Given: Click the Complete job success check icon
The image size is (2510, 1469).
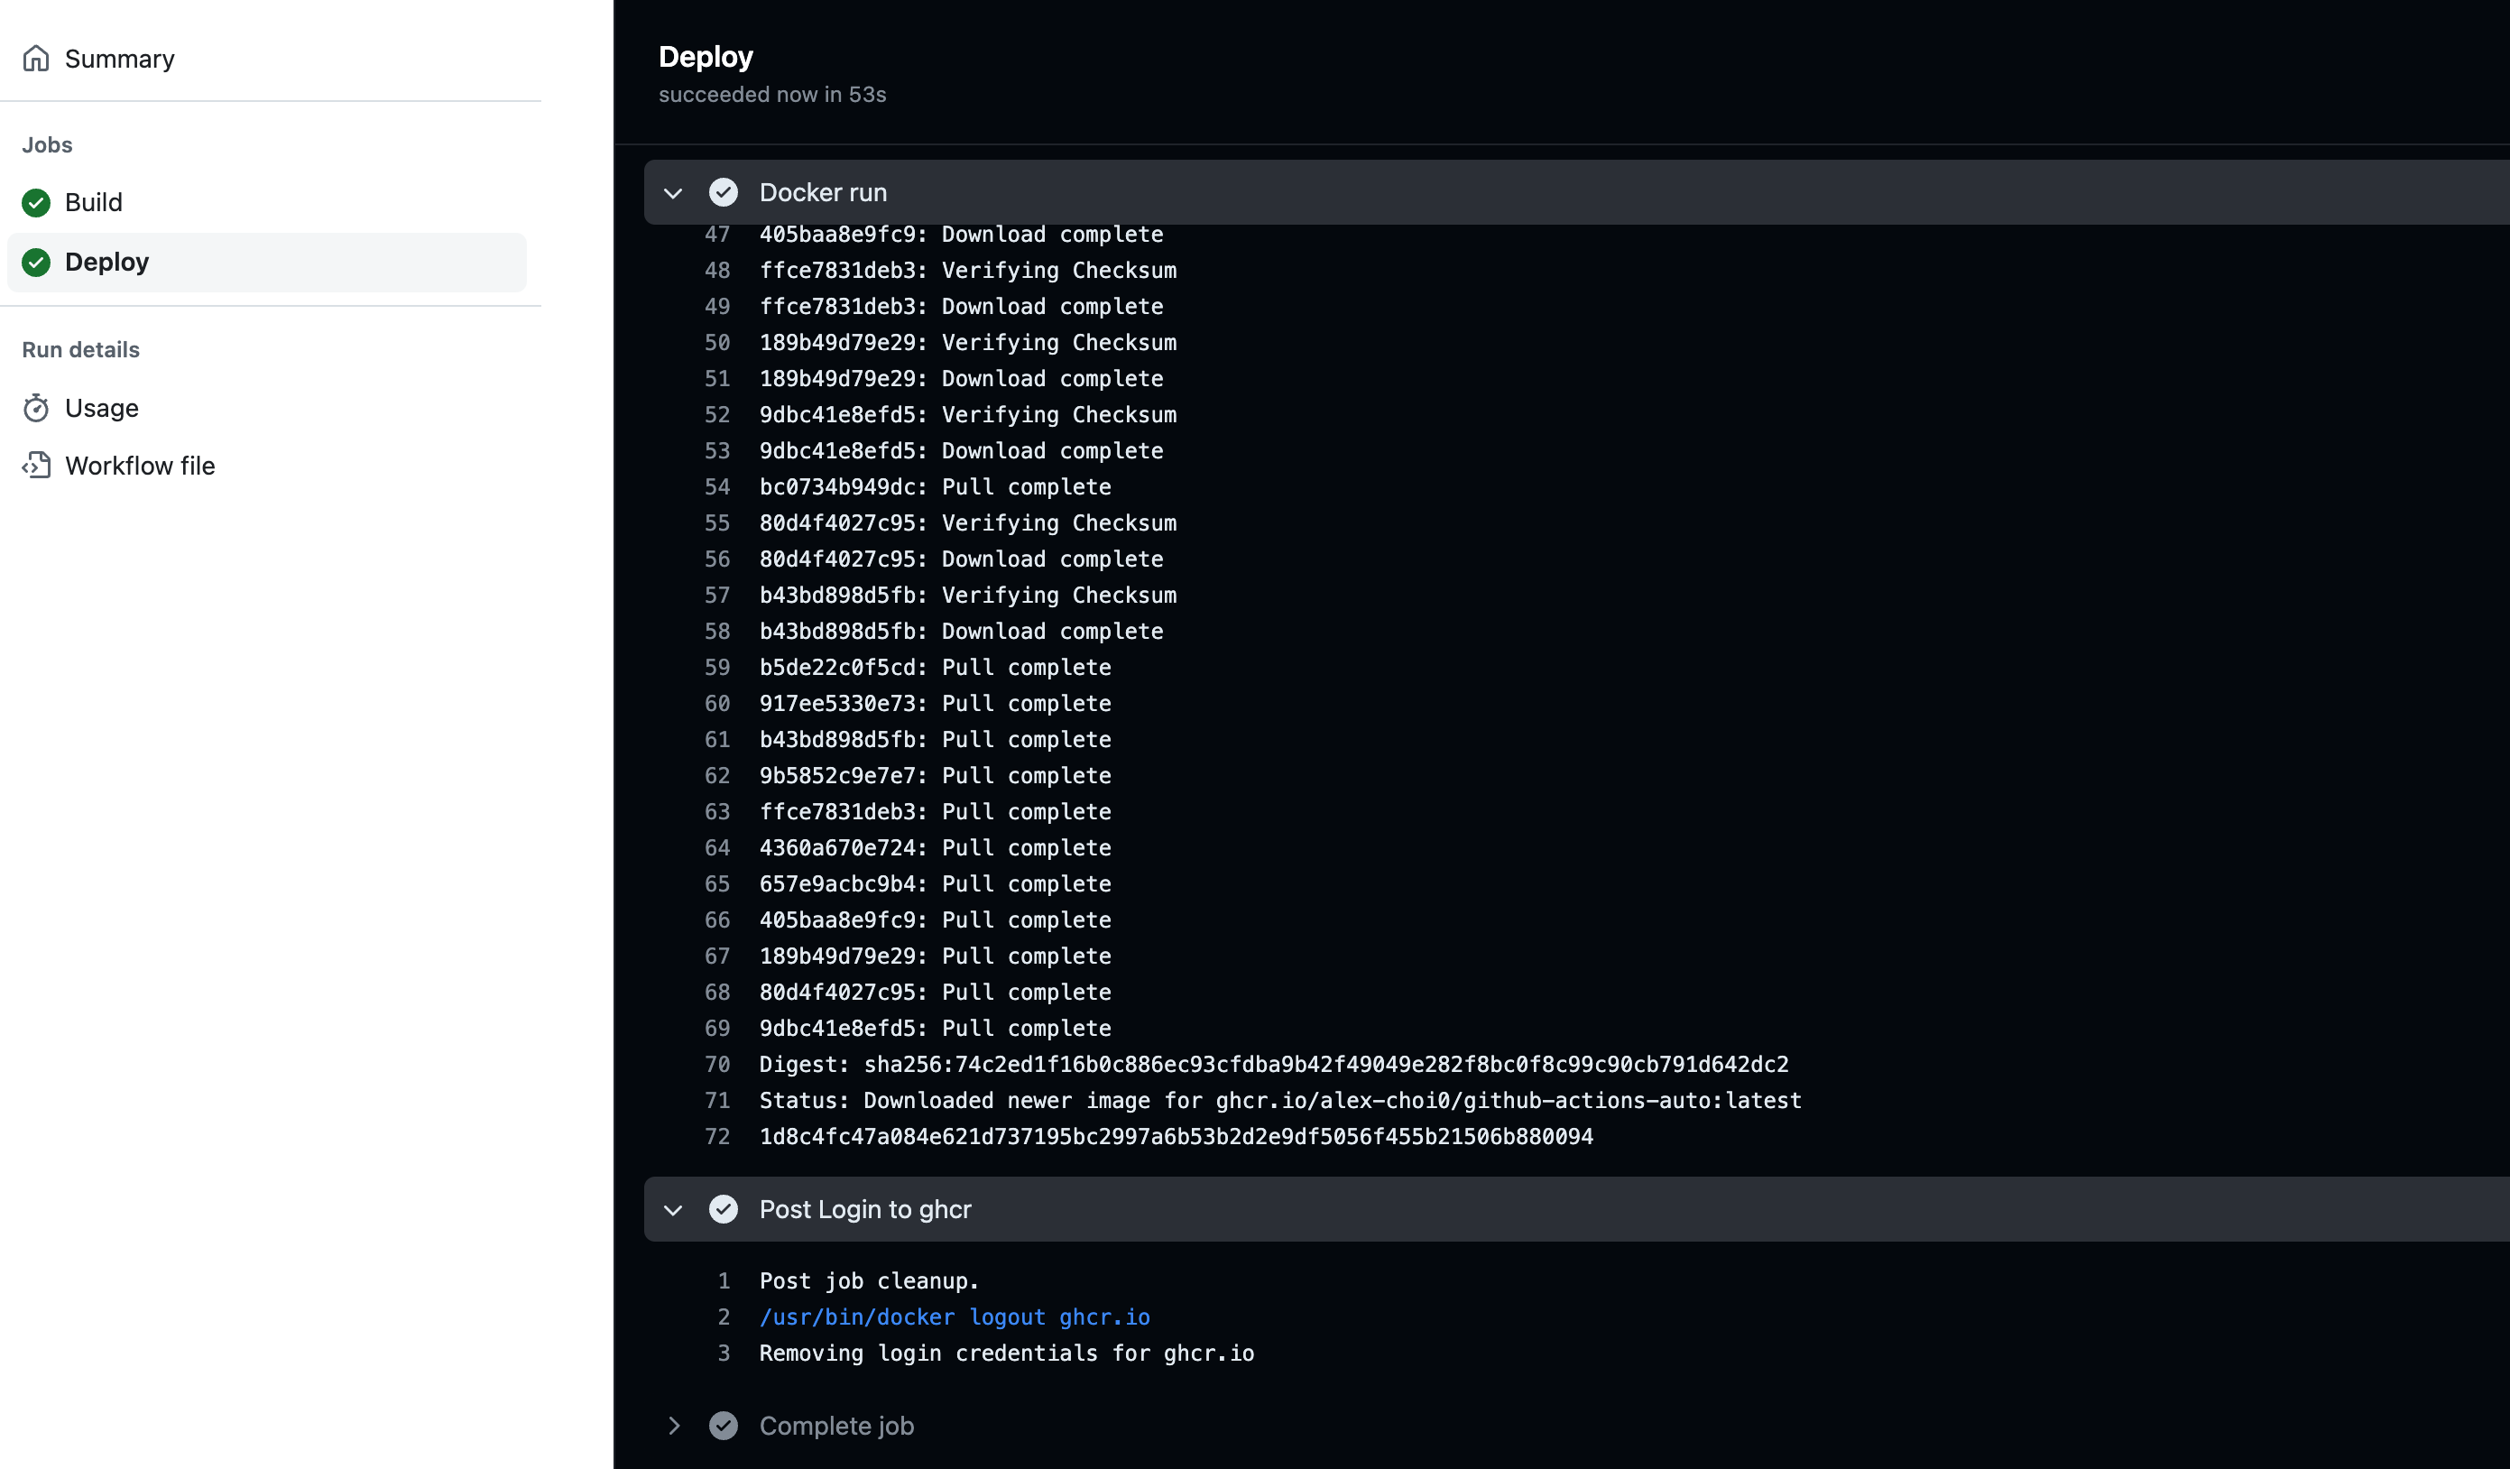Looking at the screenshot, I should click(x=723, y=1425).
